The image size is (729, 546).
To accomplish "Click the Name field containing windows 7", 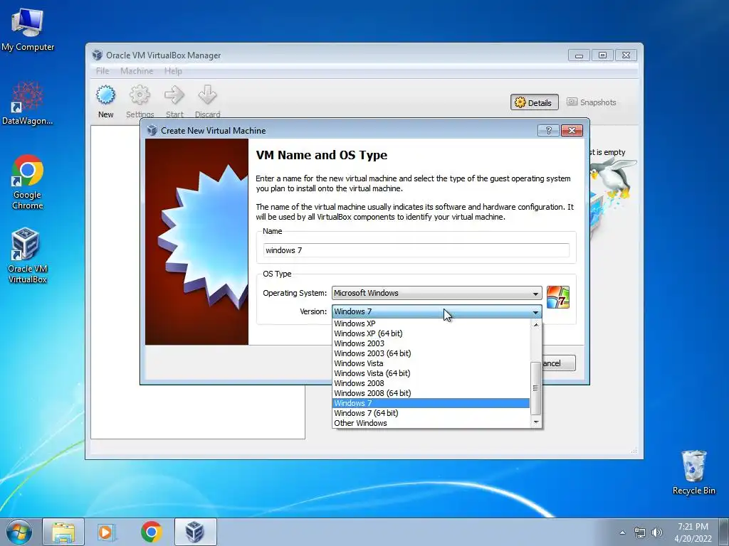I will click(416, 250).
